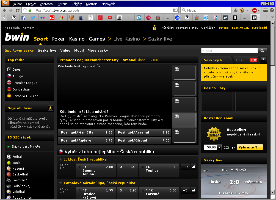Open the Greasemonkey dropdown arrow
Viewport: 276px width, 200px height.
click(248, 10)
